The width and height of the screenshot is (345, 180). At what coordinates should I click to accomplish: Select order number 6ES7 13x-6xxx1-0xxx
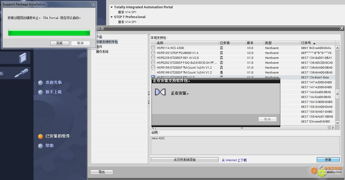click(x=315, y=77)
